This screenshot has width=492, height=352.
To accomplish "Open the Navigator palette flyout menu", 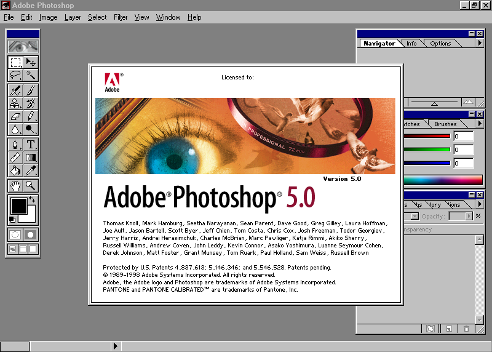I will [x=480, y=43].
